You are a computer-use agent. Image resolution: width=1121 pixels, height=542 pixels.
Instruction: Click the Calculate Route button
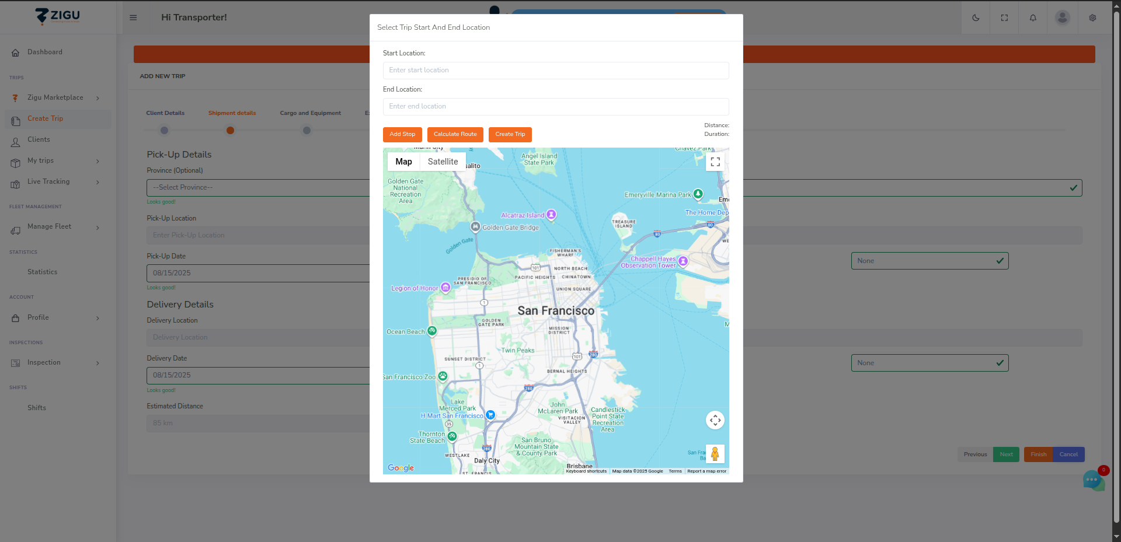coord(455,134)
